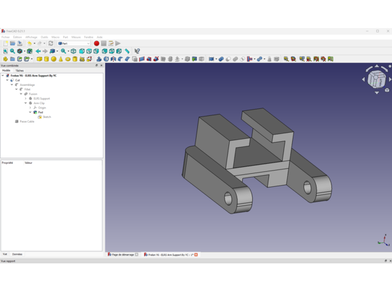
Task: Open the Fichier menu
Action: pos(6,37)
